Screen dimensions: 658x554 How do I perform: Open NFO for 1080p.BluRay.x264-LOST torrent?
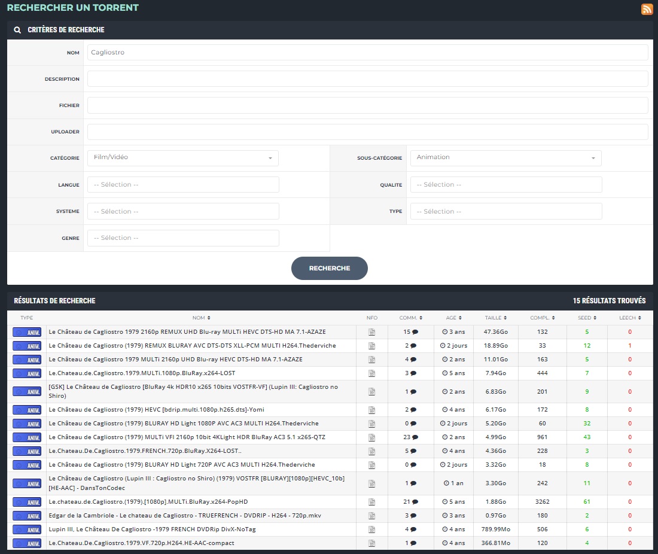(x=372, y=373)
